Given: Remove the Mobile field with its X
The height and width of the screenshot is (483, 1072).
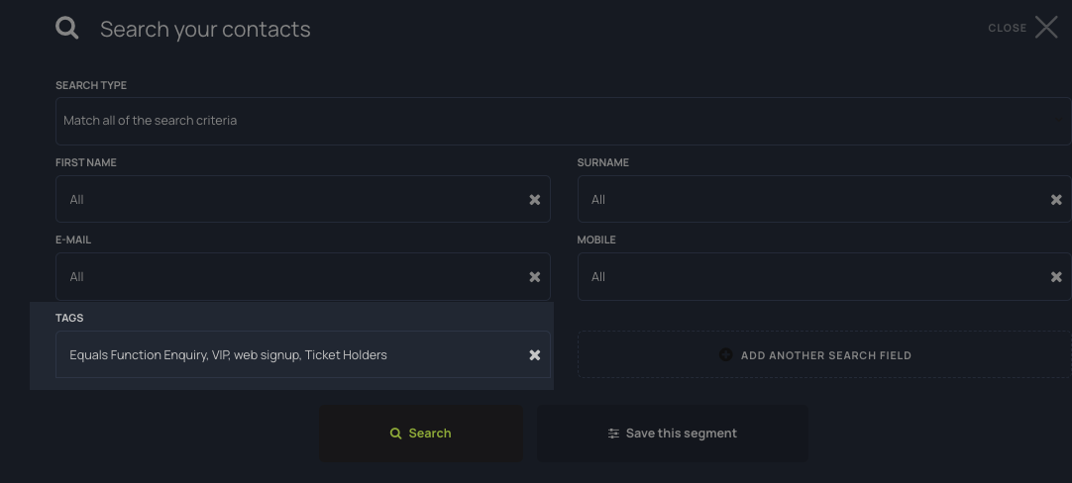Looking at the screenshot, I should click(x=1056, y=277).
